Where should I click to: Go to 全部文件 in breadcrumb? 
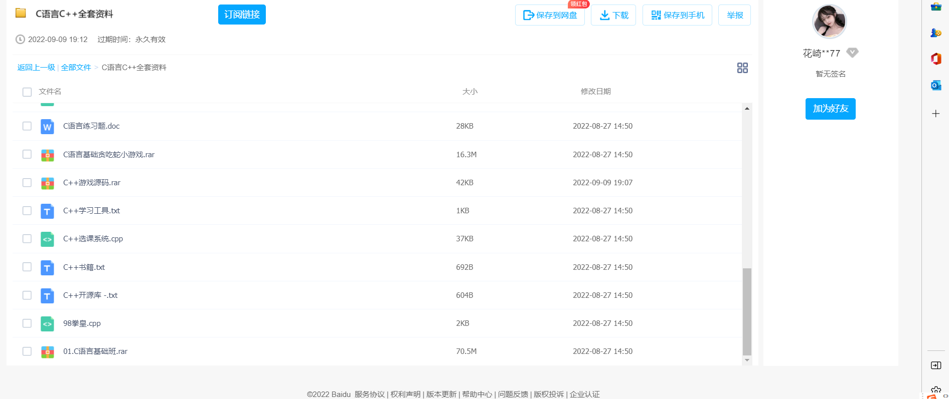[76, 68]
